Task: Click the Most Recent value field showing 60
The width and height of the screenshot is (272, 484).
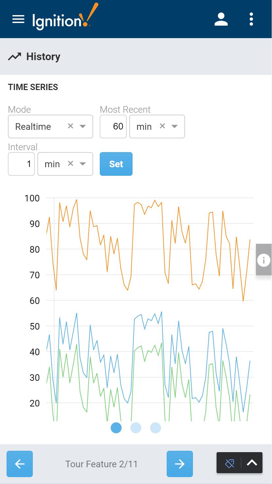Action: point(113,127)
